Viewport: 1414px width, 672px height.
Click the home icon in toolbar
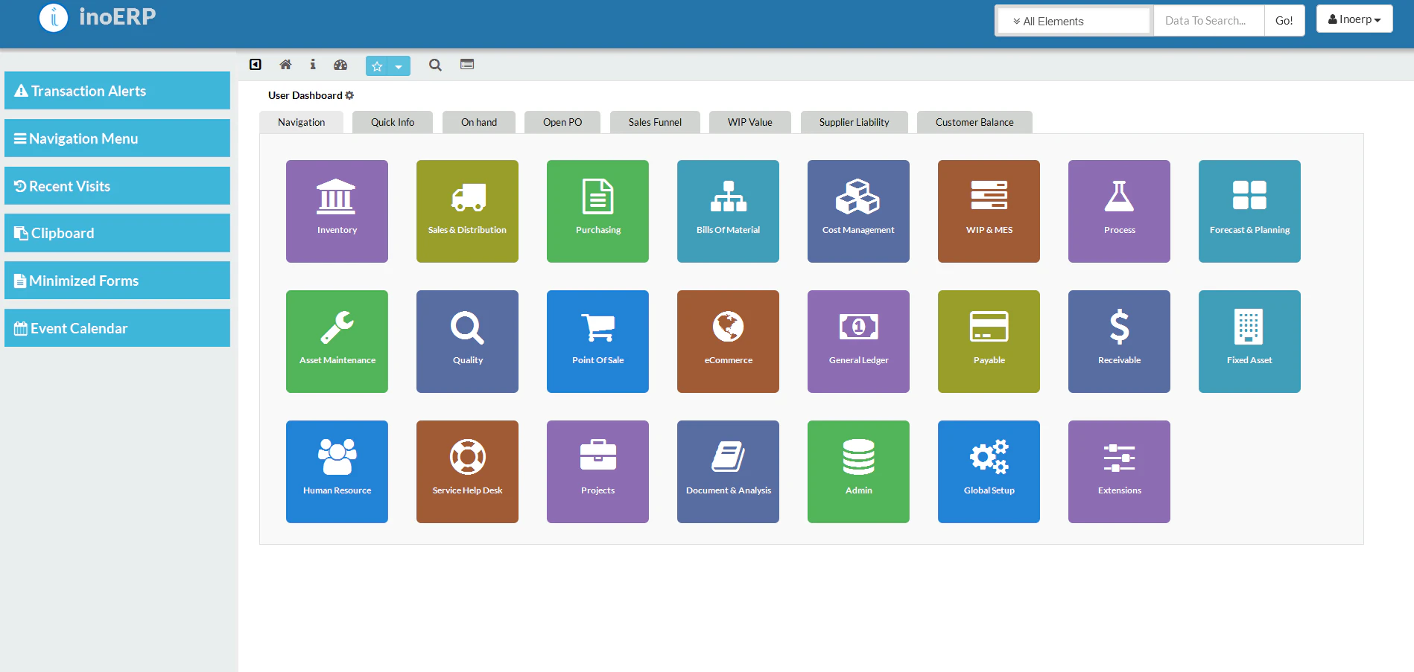[285, 65]
